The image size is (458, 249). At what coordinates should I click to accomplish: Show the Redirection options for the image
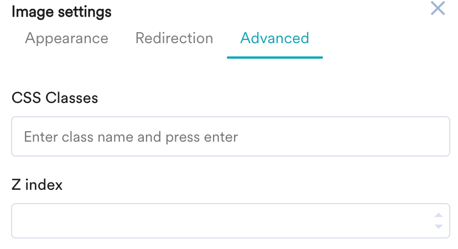(x=174, y=38)
